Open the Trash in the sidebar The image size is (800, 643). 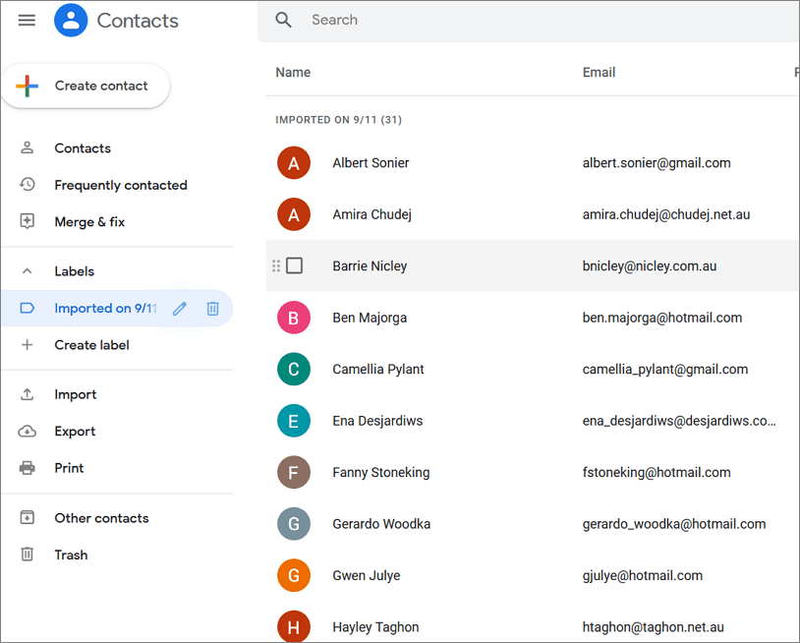[x=71, y=555]
